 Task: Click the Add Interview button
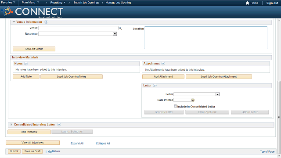pos(29,132)
